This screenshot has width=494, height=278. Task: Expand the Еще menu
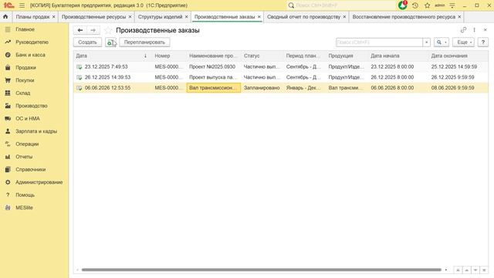click(x=463, y=42)
